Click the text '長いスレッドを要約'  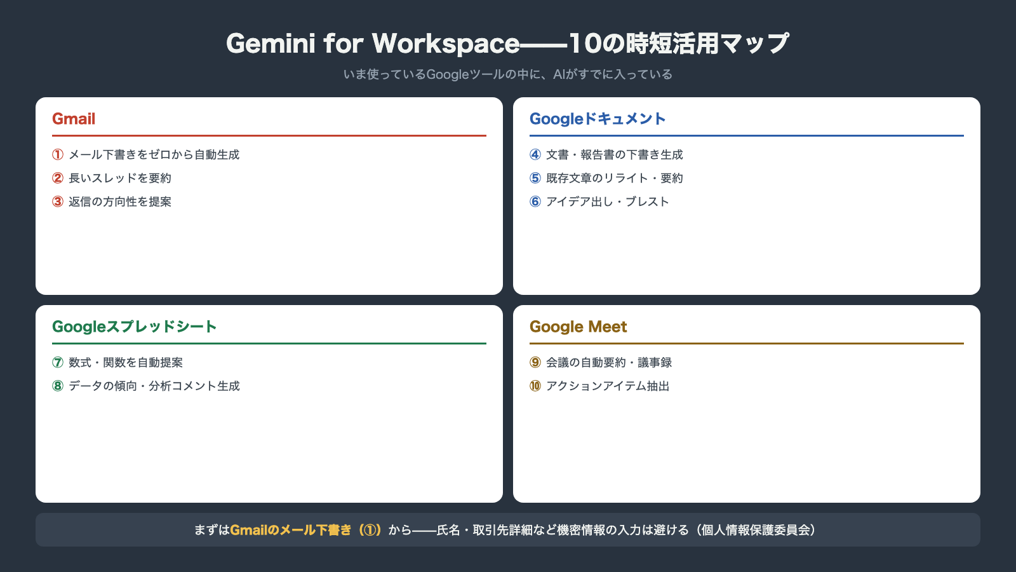(120, 178)
